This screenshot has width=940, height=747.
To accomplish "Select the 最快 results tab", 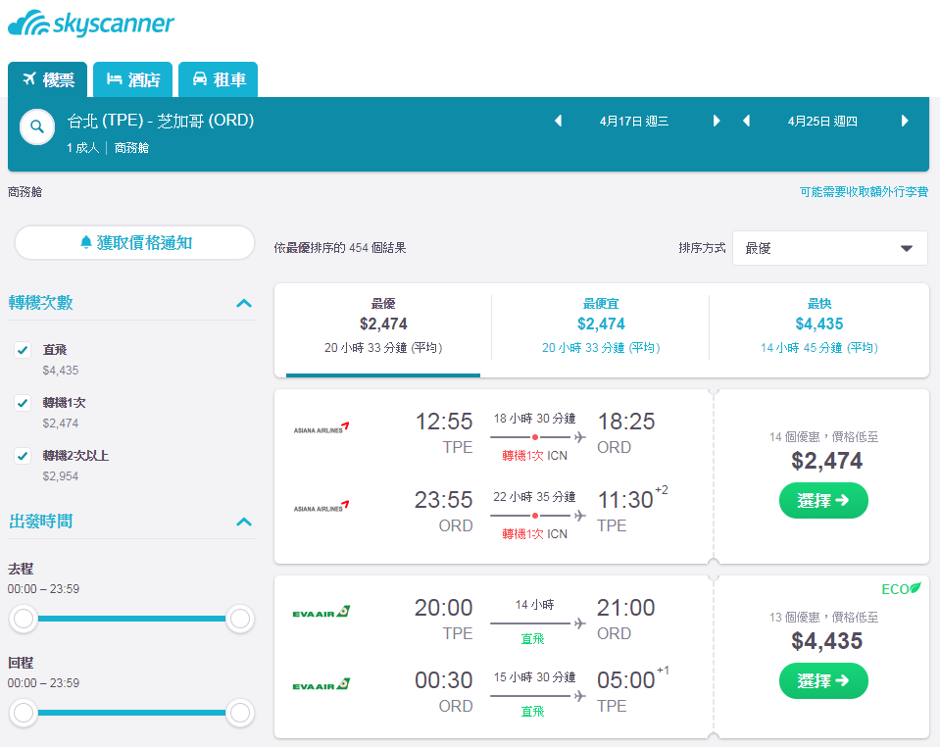I will point(818,325).
